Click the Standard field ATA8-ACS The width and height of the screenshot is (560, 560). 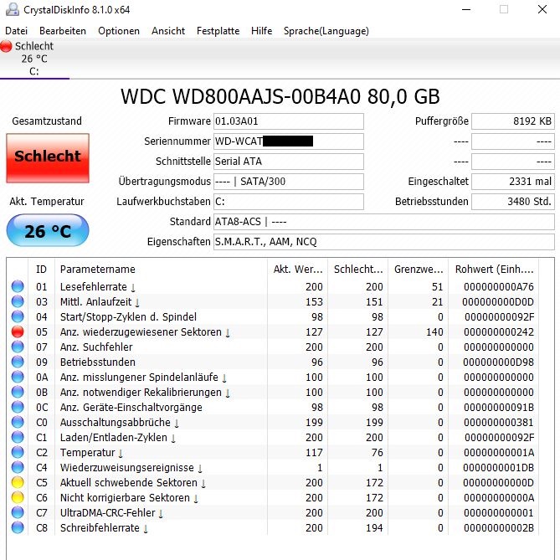pyautogui.click(x=384, y=222)
